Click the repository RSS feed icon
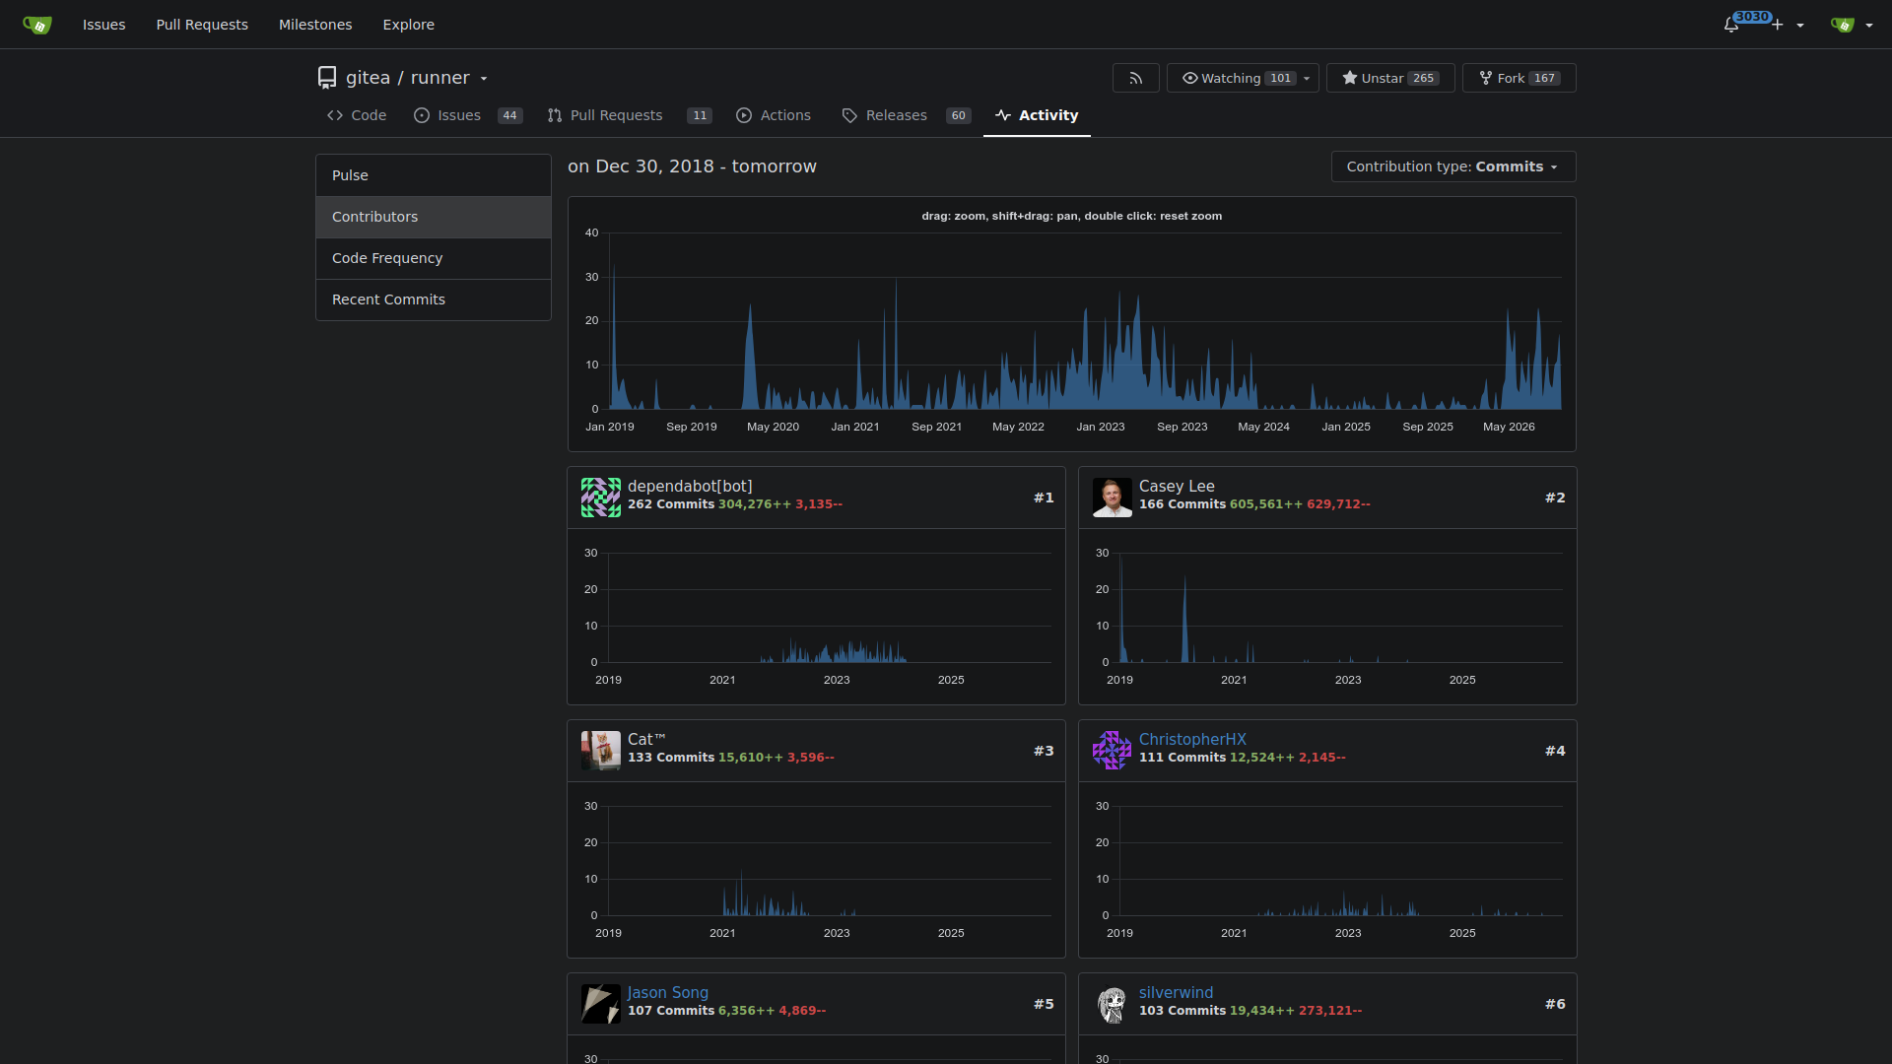 point(1136,78)
